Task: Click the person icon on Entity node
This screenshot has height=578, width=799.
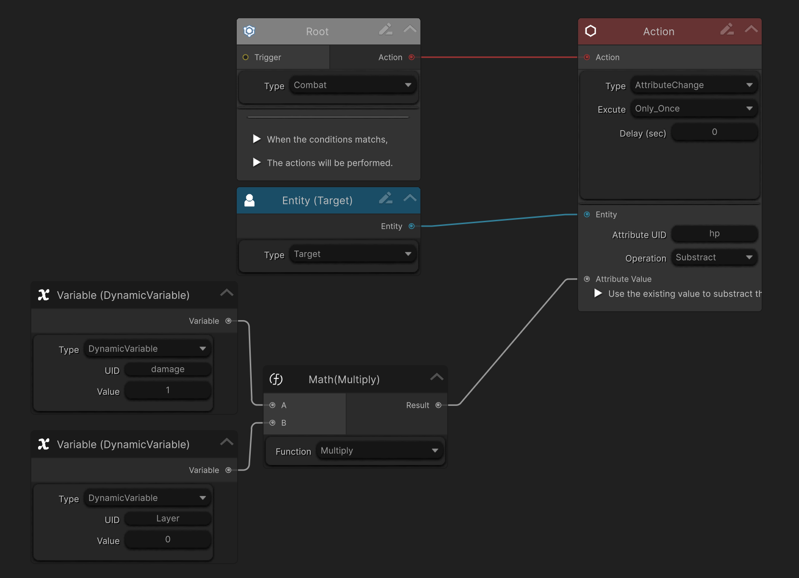Action: (249, 201)
